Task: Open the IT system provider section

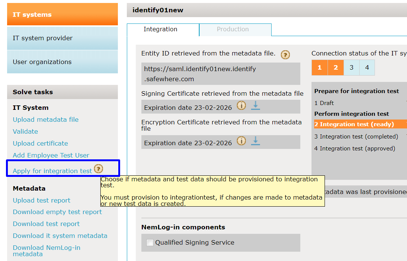Action: click(62, 38)
